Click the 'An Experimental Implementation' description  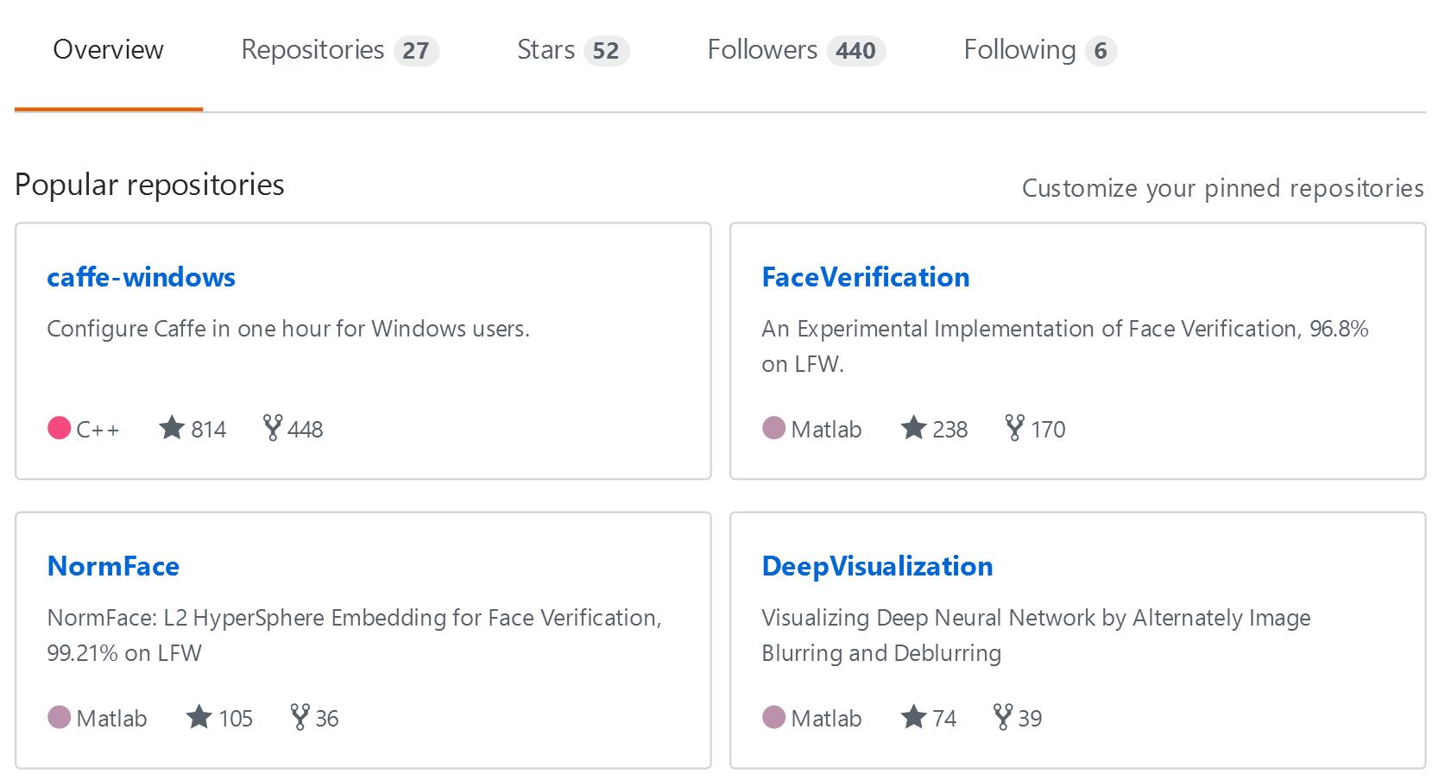[x=1065, y=346]
